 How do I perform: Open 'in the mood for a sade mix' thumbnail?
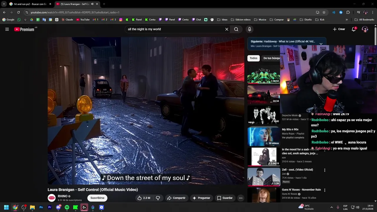click(x=264, y=157)
